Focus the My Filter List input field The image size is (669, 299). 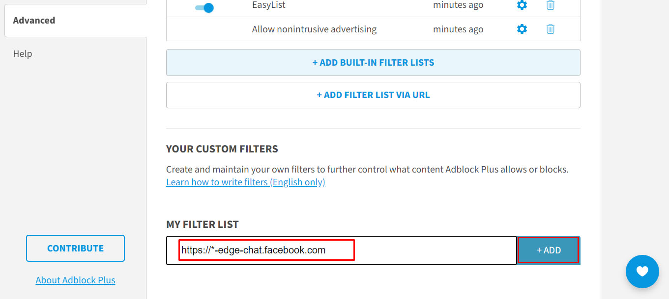pyautogui.click(x=341, y=250)
